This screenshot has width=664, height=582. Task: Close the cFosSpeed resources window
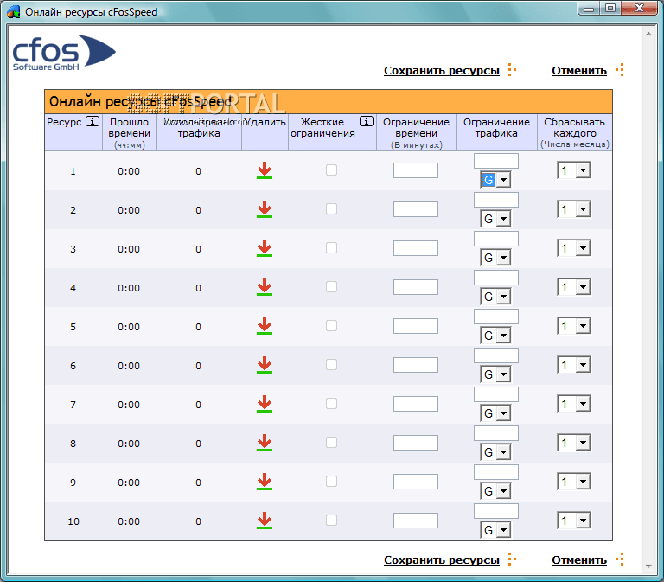[x=640, y=8]
